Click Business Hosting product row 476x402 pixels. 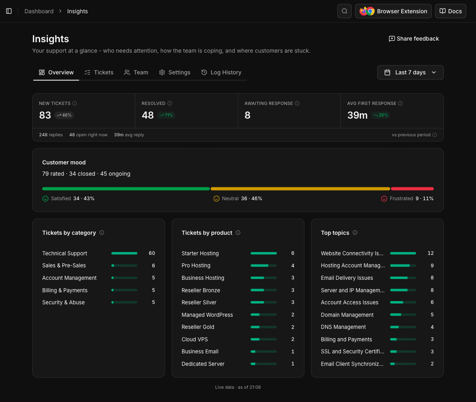click(238, 278)
